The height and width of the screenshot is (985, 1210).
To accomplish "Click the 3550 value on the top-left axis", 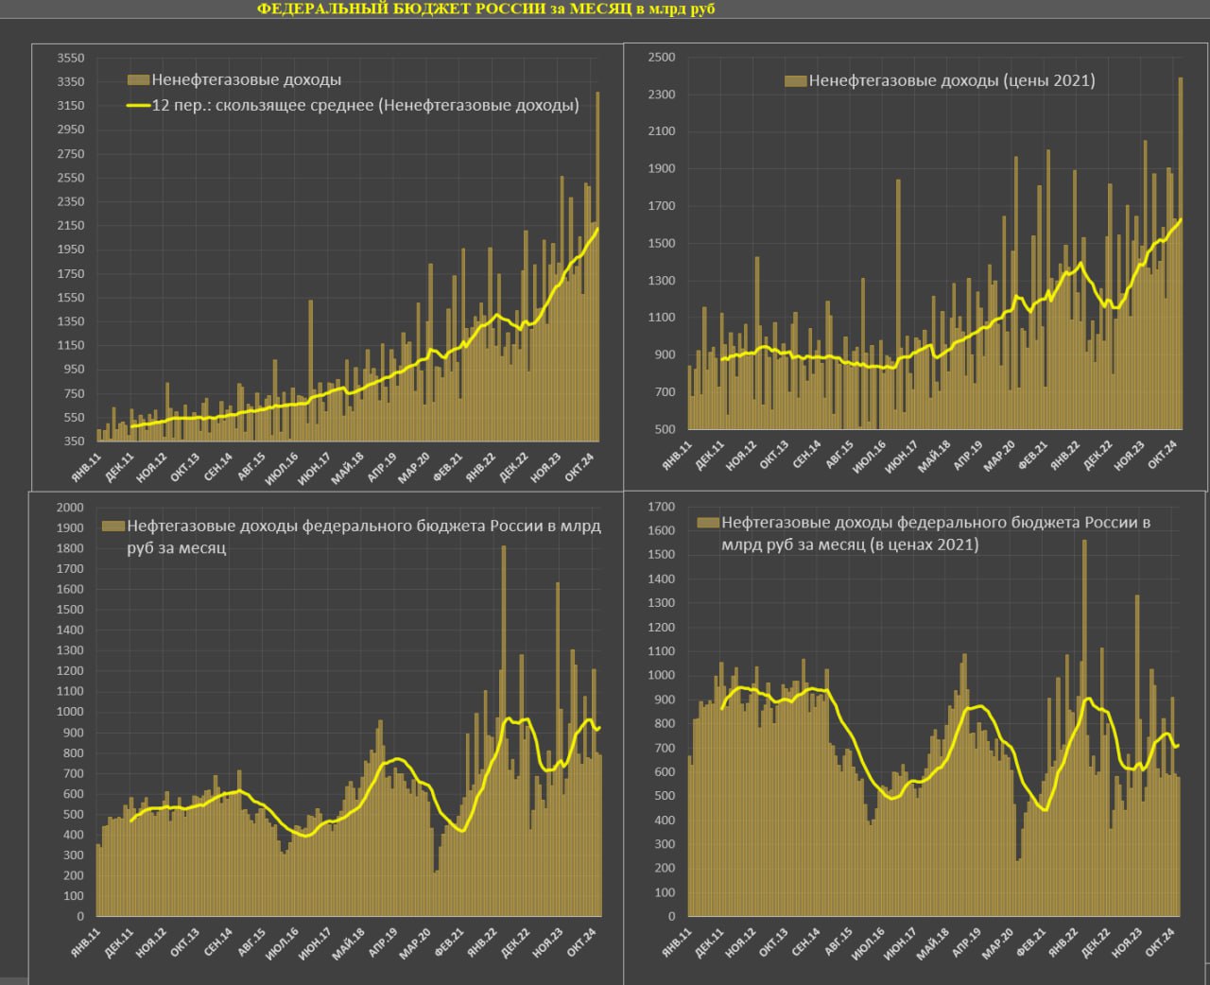I will [x=71, y=59].
